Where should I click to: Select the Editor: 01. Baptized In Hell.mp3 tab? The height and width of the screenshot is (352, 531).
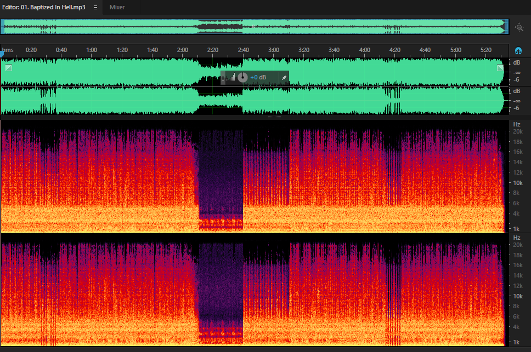44,7
